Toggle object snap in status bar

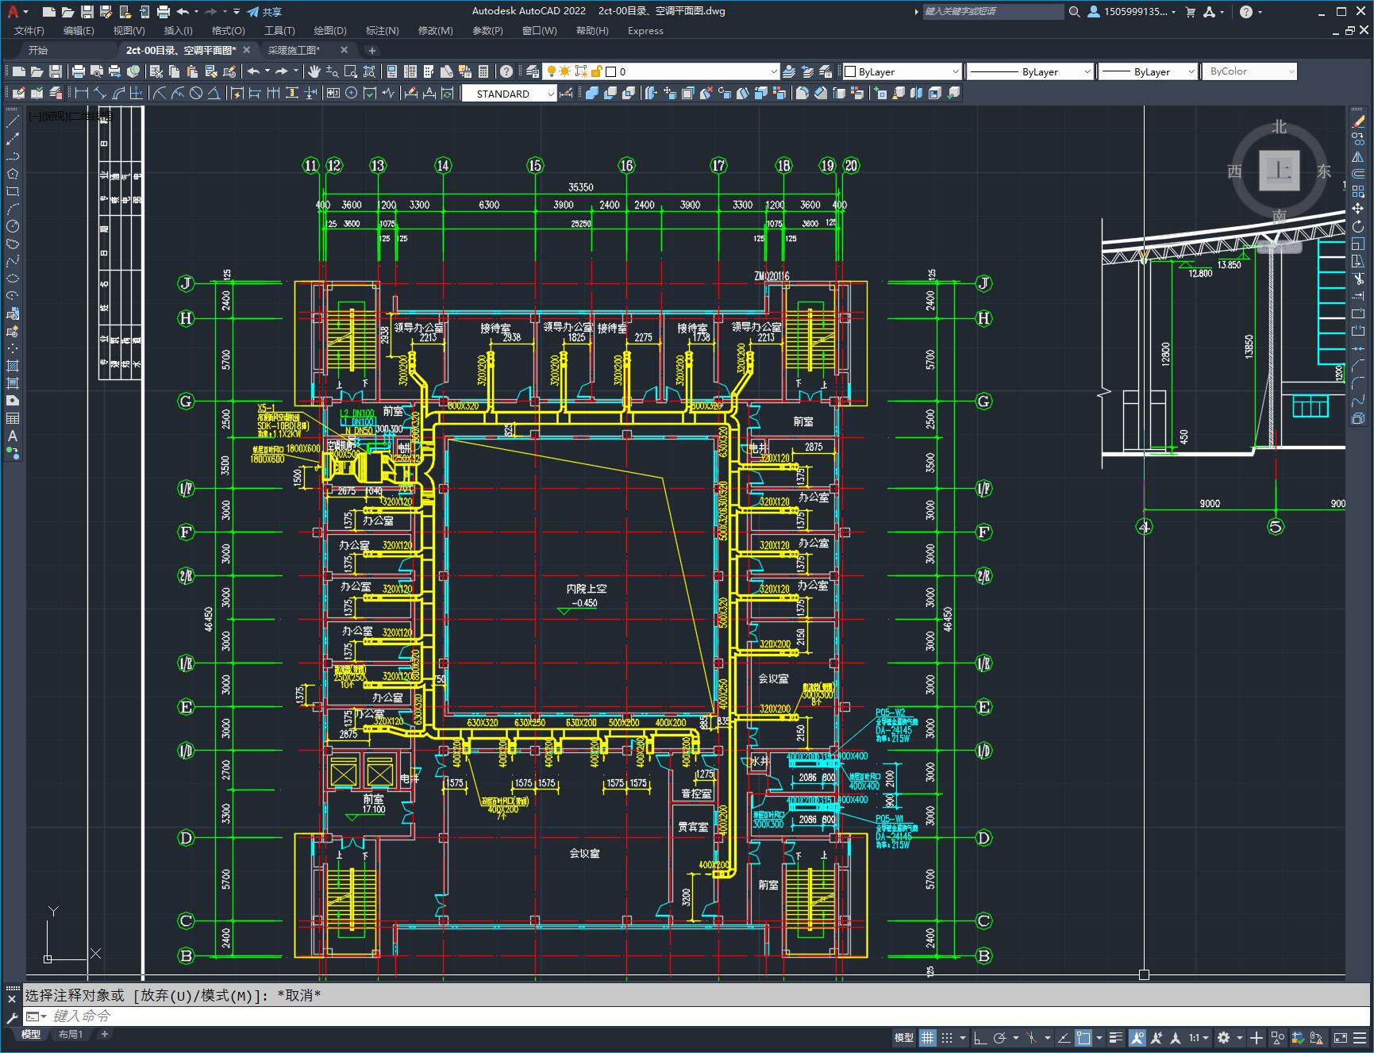pyautogui.click(x=1083, y=1037)
